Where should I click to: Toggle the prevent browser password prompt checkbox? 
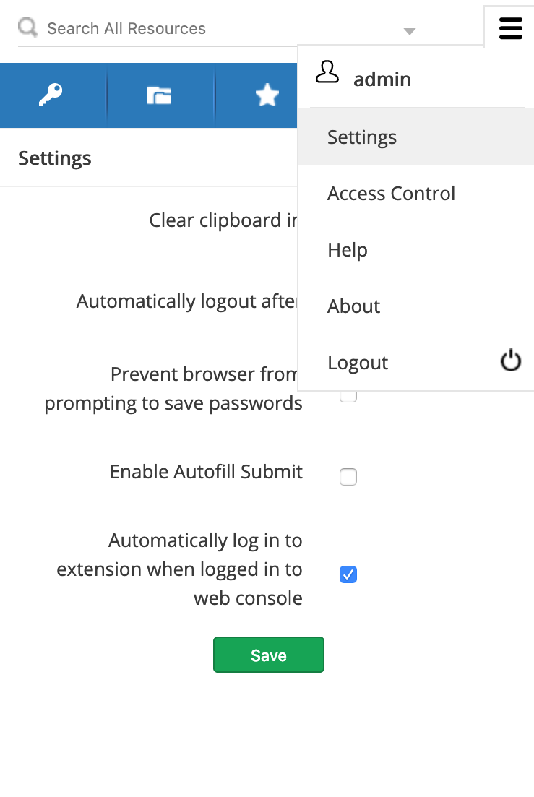tap(348, 396)
